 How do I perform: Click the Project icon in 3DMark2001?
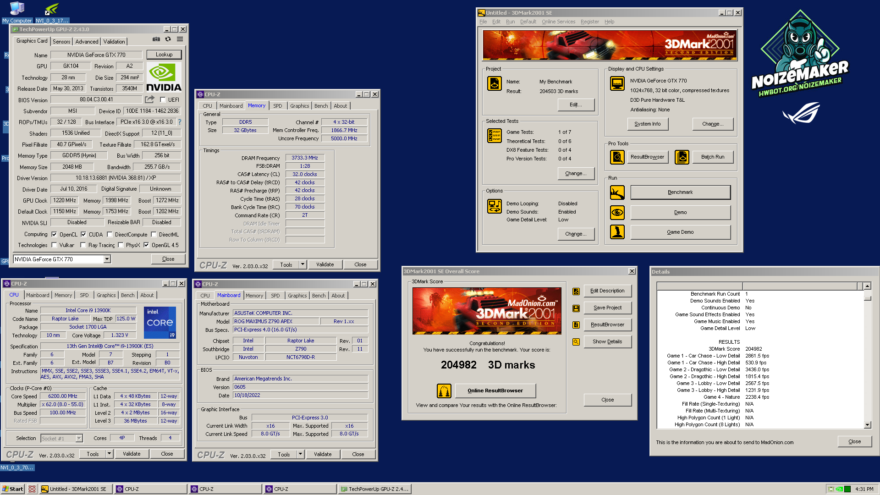click(x=495, y=83)
